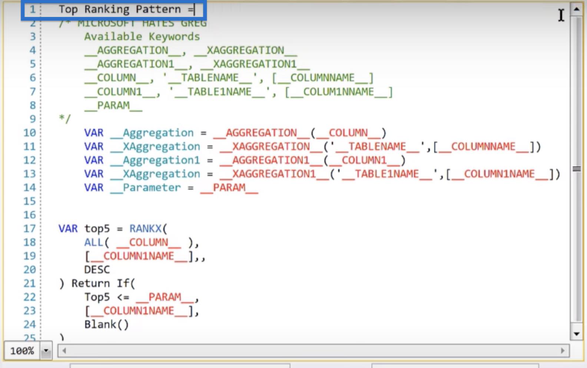Click 'Top5 <= __PARAM__' on line 22
The image size is (587, 368).
139,297
